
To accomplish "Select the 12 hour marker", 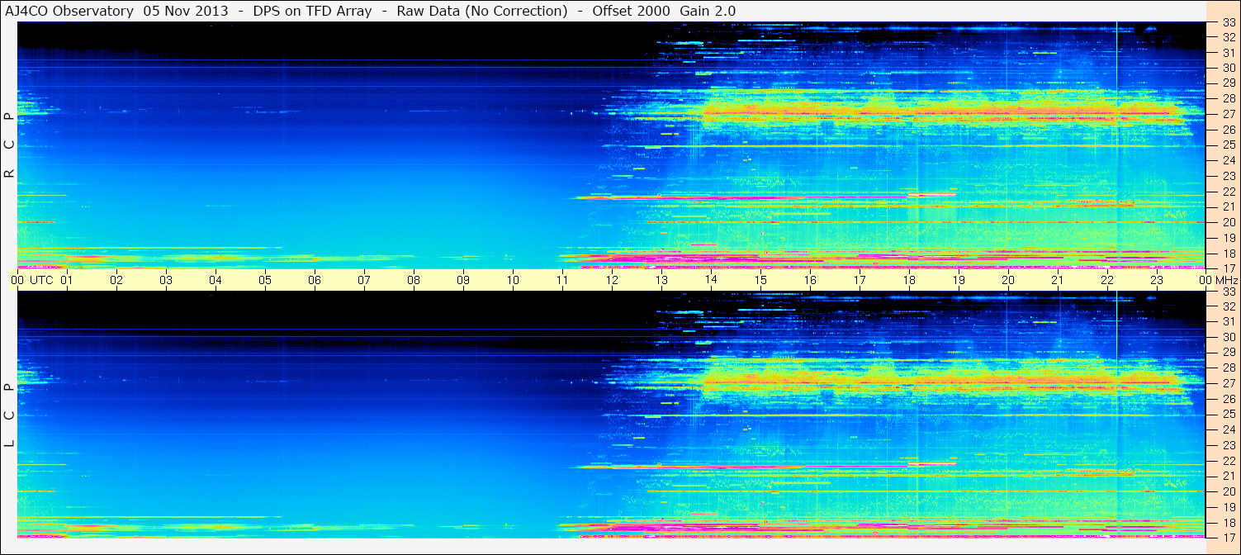I will click(612, 280).
